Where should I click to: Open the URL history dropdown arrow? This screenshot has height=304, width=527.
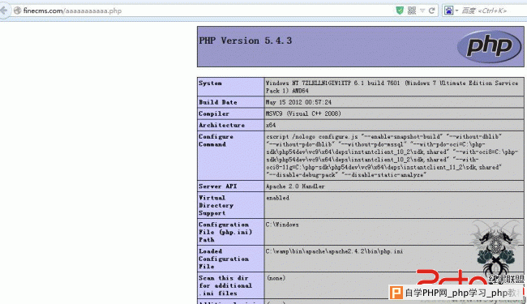(422, 11)
